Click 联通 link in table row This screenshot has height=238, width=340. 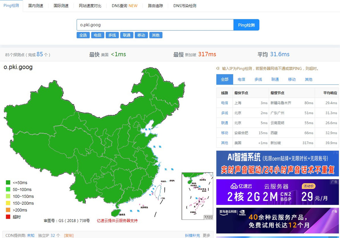[x=224, y=123]
